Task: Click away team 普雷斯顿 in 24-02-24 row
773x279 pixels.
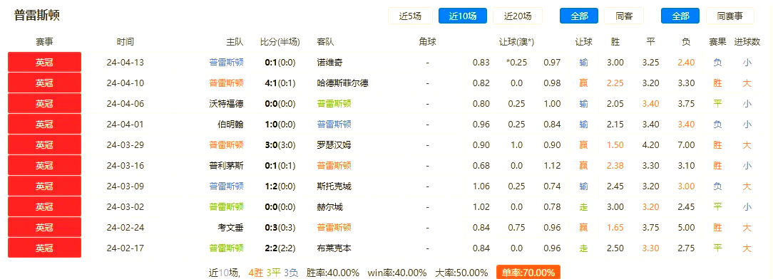Action: pyautogui.click(x=334, y=228)
